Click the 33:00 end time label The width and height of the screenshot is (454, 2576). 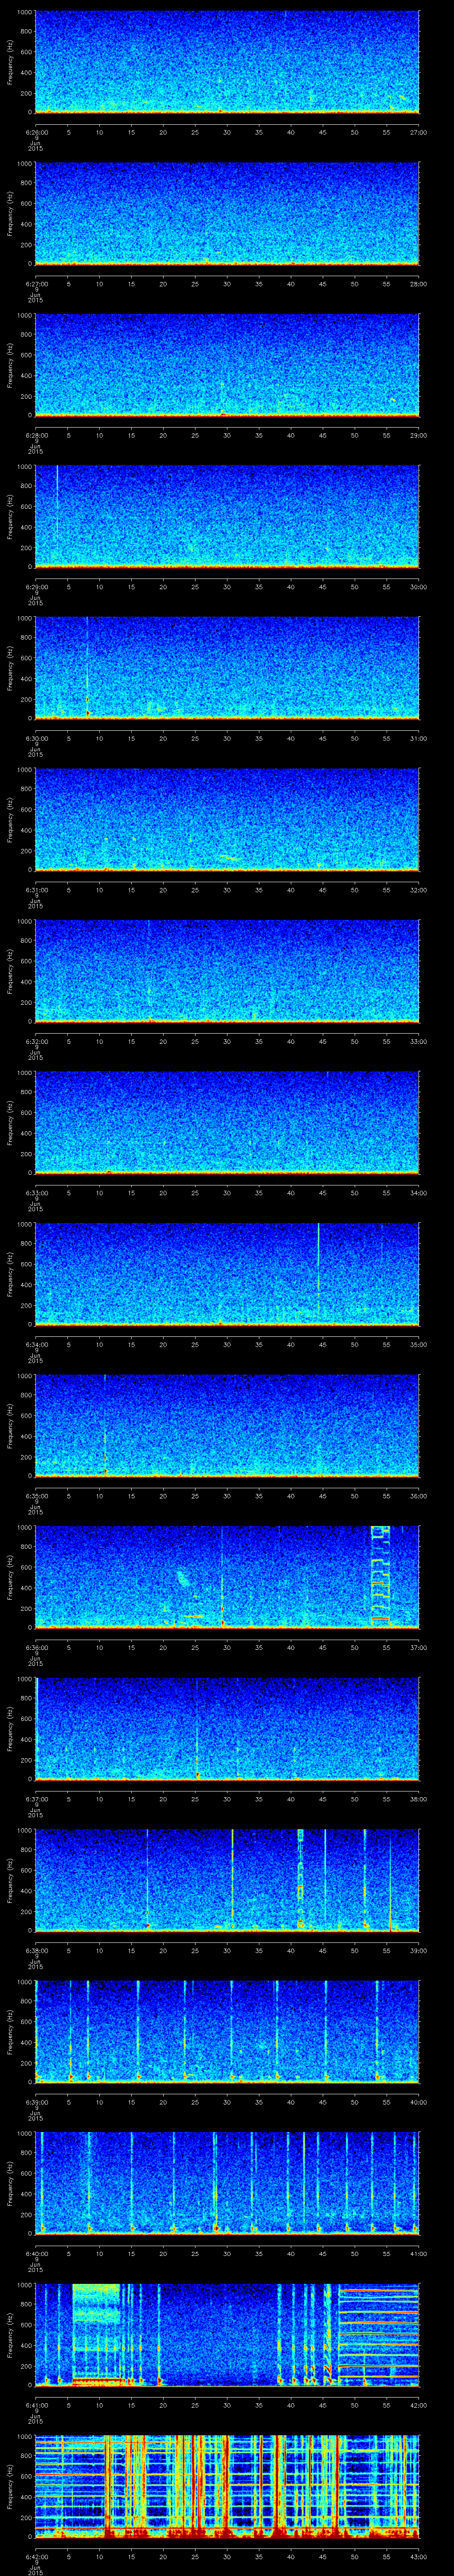click(418, 1041)
